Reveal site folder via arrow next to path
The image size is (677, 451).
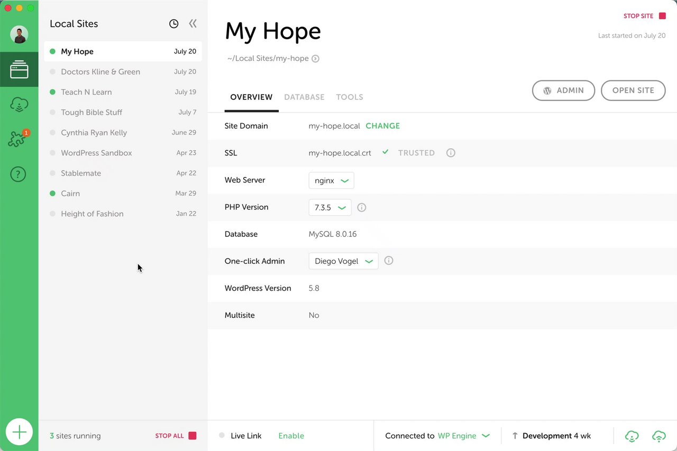(x=315, y=59)
